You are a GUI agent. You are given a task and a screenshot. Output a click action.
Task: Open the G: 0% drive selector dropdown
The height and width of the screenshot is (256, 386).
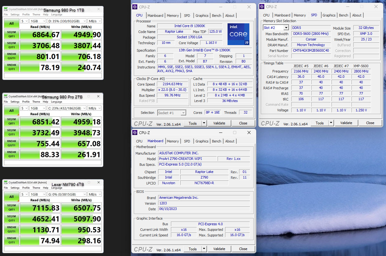pos(67,194)
